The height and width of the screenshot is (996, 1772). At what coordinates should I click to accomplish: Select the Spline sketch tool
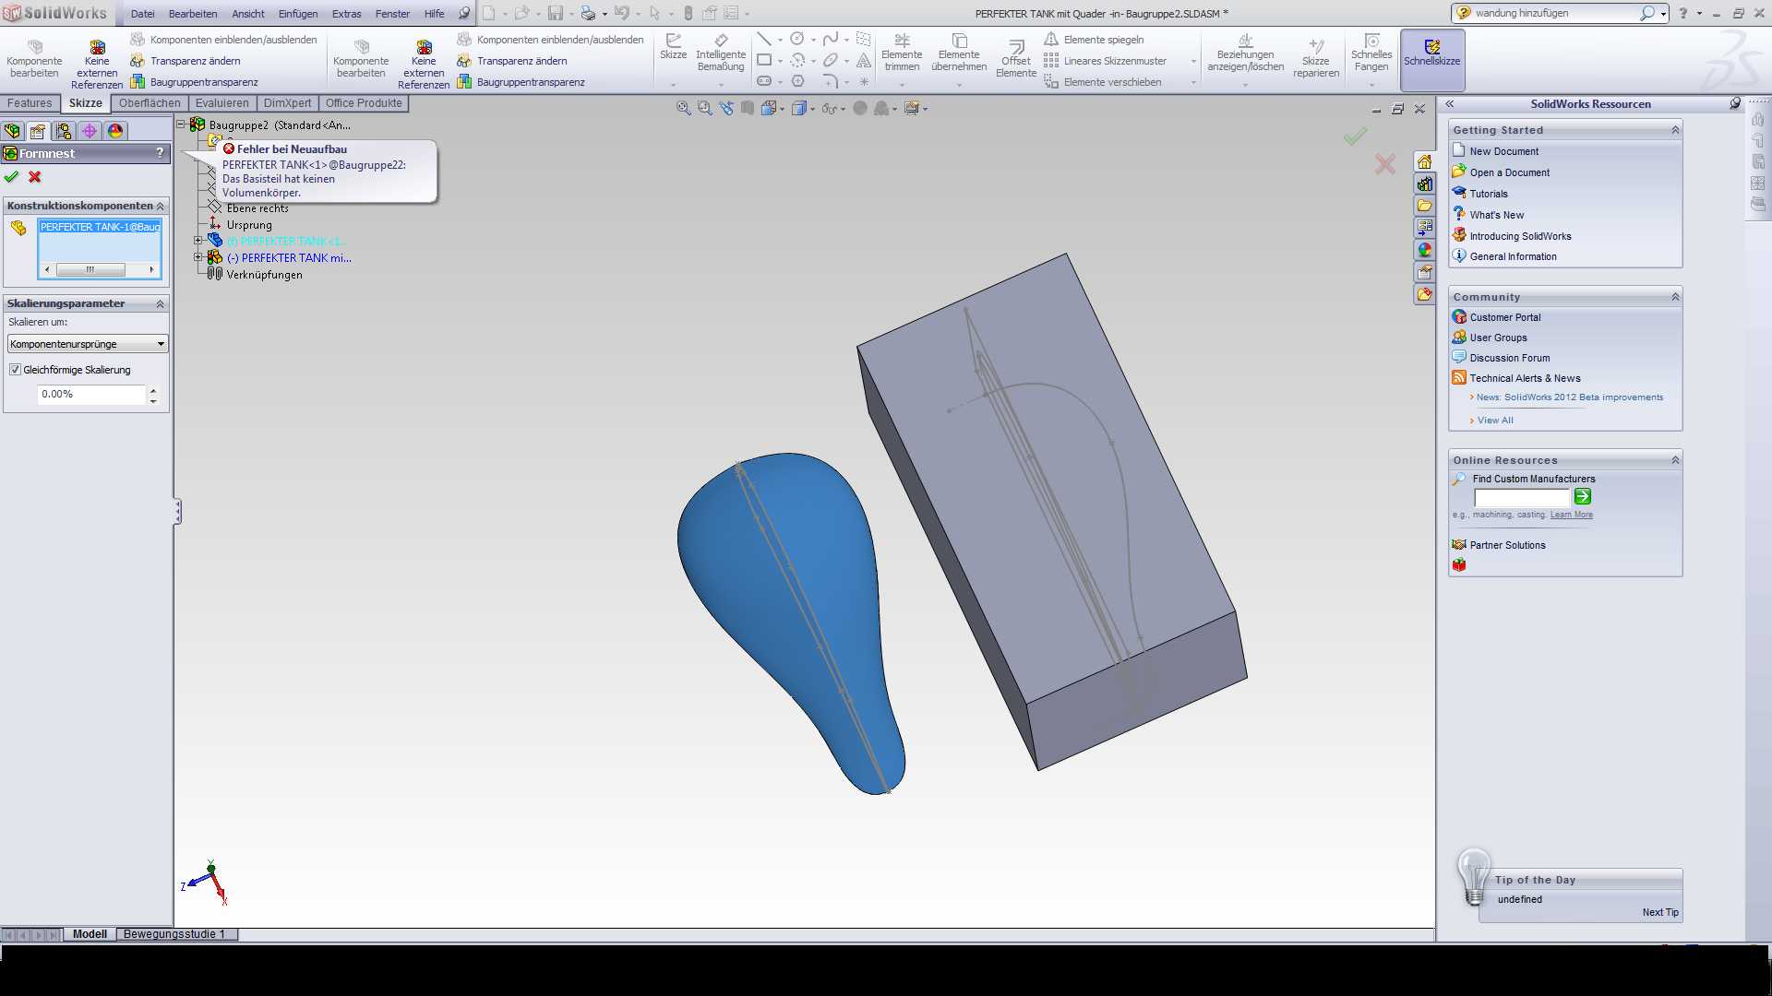pos(831,39)
